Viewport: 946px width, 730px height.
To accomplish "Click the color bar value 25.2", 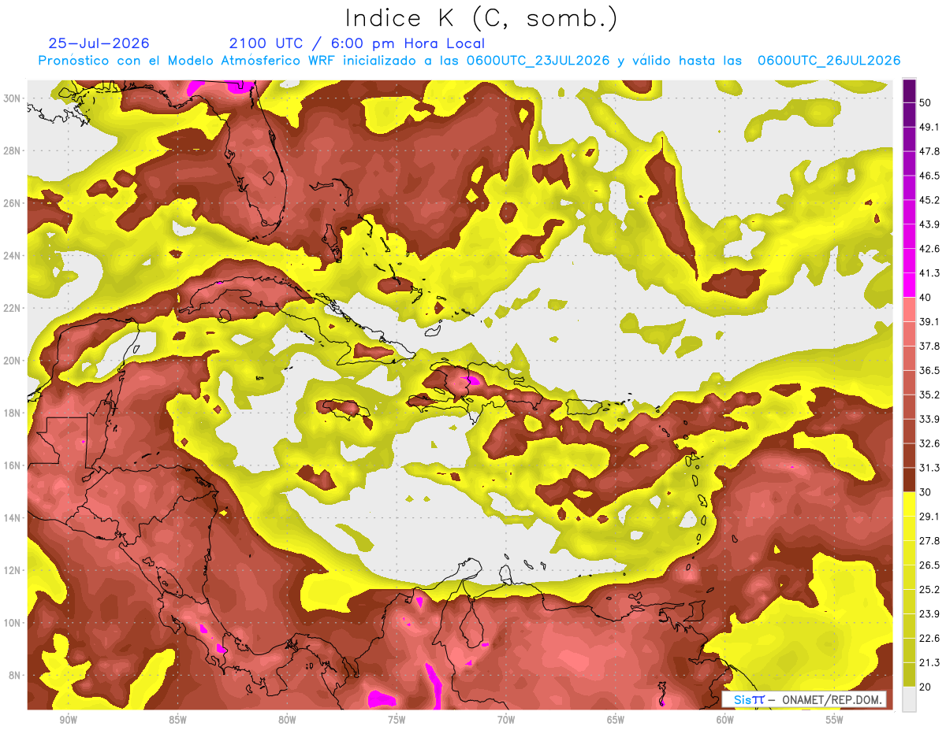I will tap(929, 589).
